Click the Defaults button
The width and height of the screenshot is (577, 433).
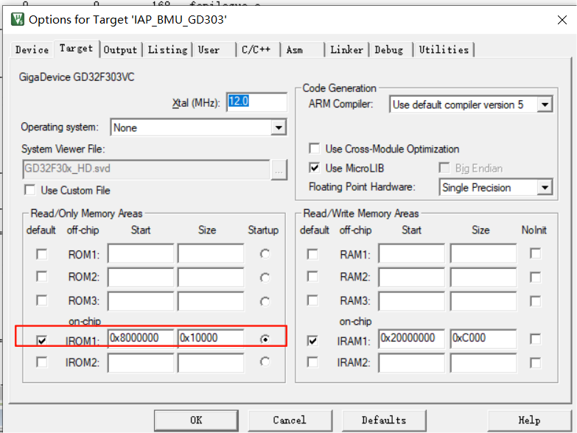tap(384, 420)
